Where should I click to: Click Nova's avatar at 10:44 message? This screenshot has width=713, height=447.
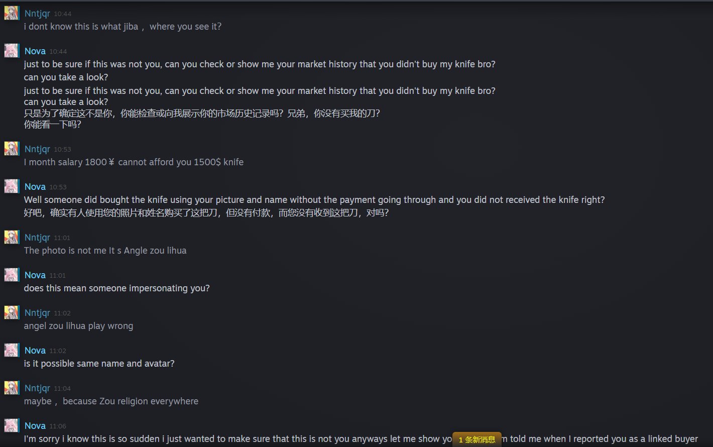coord(12,51)
